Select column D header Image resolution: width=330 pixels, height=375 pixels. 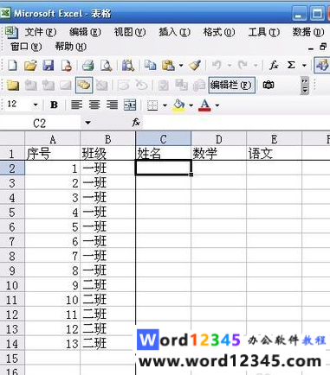pos(219,139)
